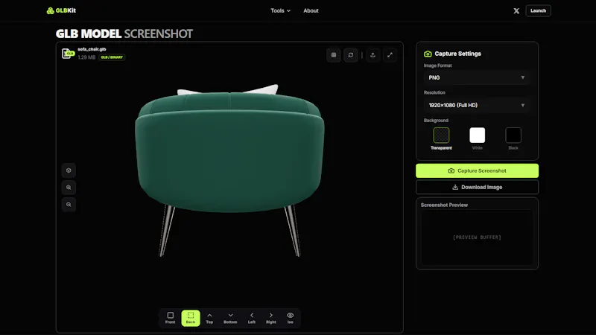Screen dimensions: 596x335
Task: Toggle the grid icon in viewer toolbar
Action: pos(333,55)
